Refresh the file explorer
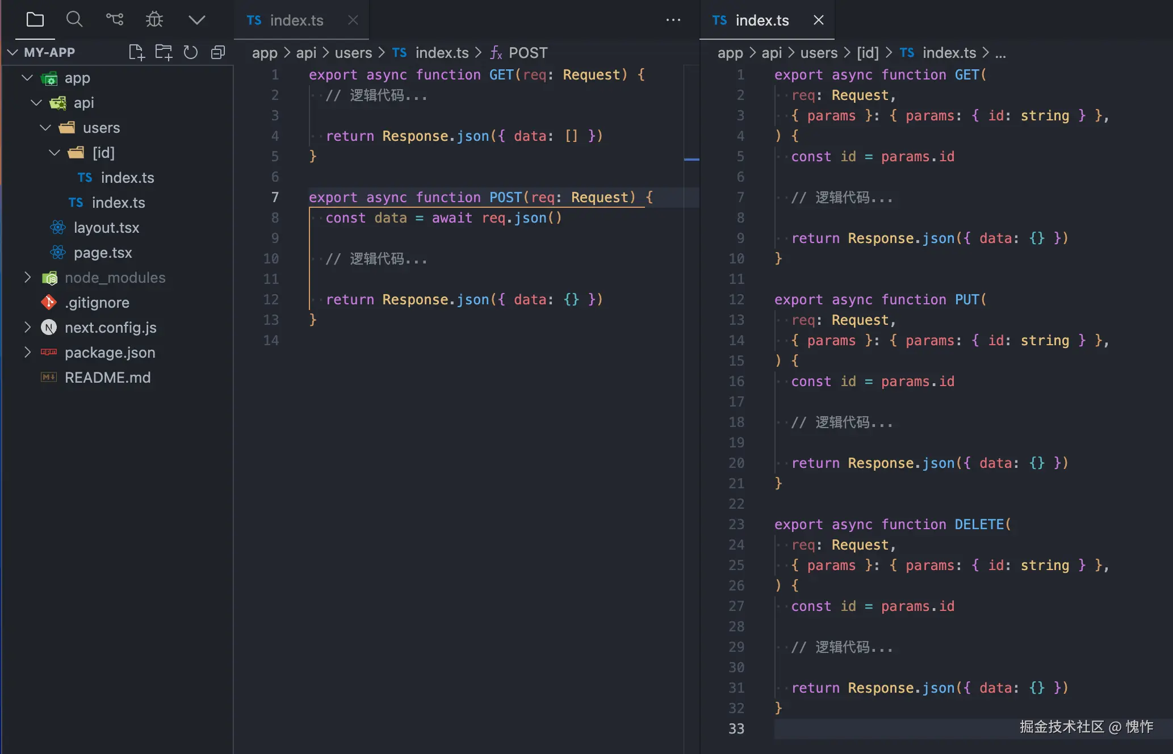 tap(191, 52)
